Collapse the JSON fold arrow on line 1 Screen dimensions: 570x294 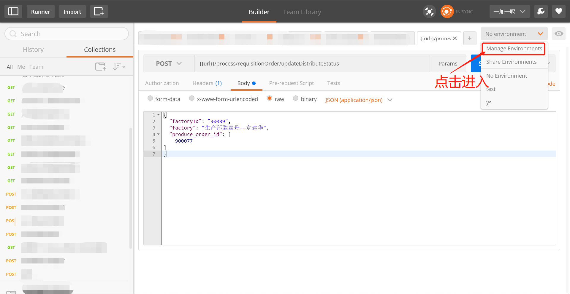coord(159,115)
